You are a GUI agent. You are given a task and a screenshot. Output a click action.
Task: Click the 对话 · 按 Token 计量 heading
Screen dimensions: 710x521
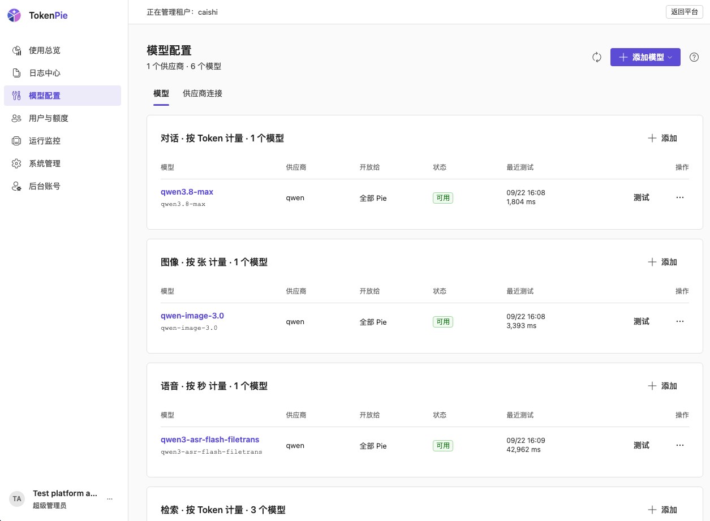(222, 138)
